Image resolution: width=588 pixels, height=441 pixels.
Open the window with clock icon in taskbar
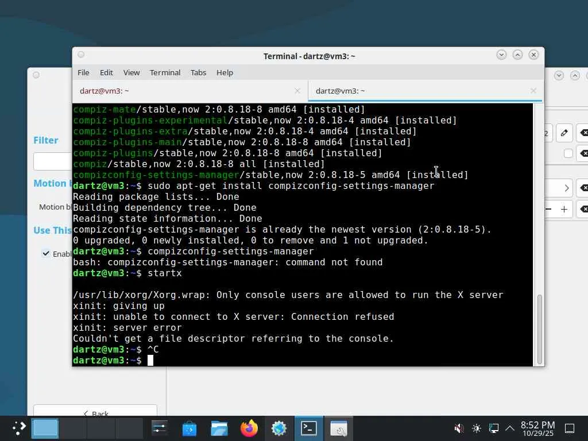click(339, 428)
